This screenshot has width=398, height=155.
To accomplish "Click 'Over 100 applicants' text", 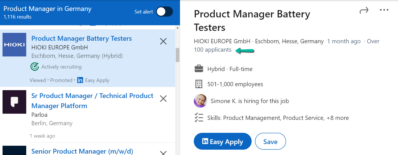I will [x=287, y=45].
